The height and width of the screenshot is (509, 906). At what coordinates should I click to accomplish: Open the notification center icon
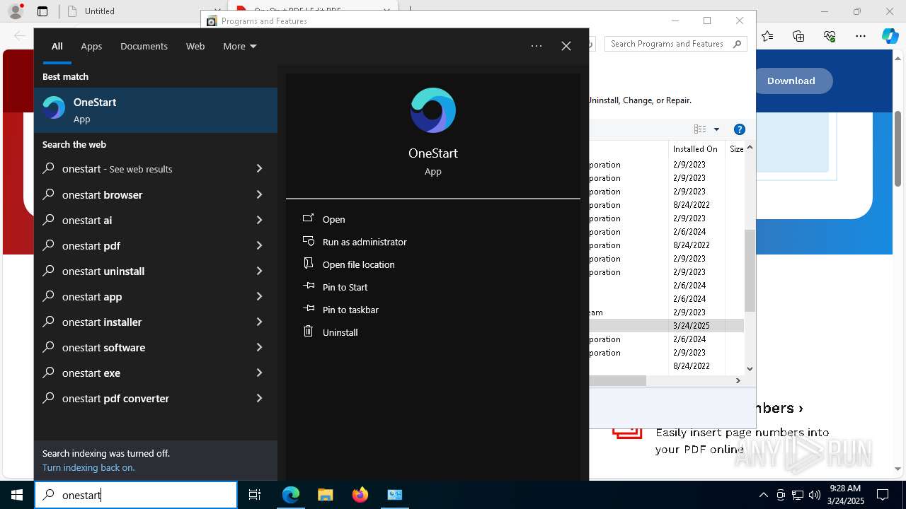[883, 495]
